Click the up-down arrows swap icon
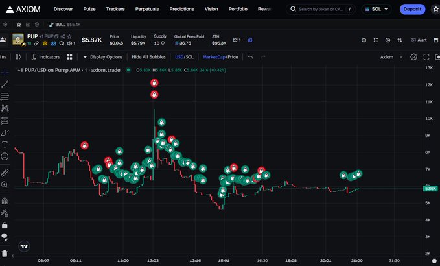The height and width of the screenshot is (266, 440). pos(400,40)
